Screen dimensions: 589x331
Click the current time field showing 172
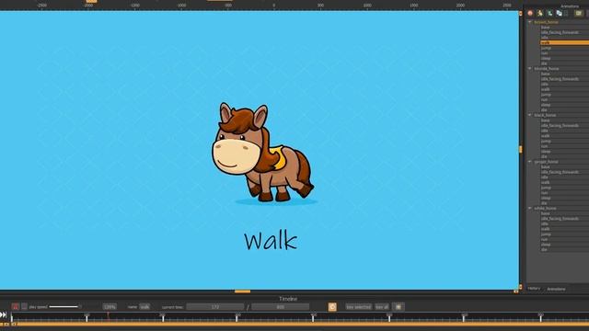(x=214, y=307)
